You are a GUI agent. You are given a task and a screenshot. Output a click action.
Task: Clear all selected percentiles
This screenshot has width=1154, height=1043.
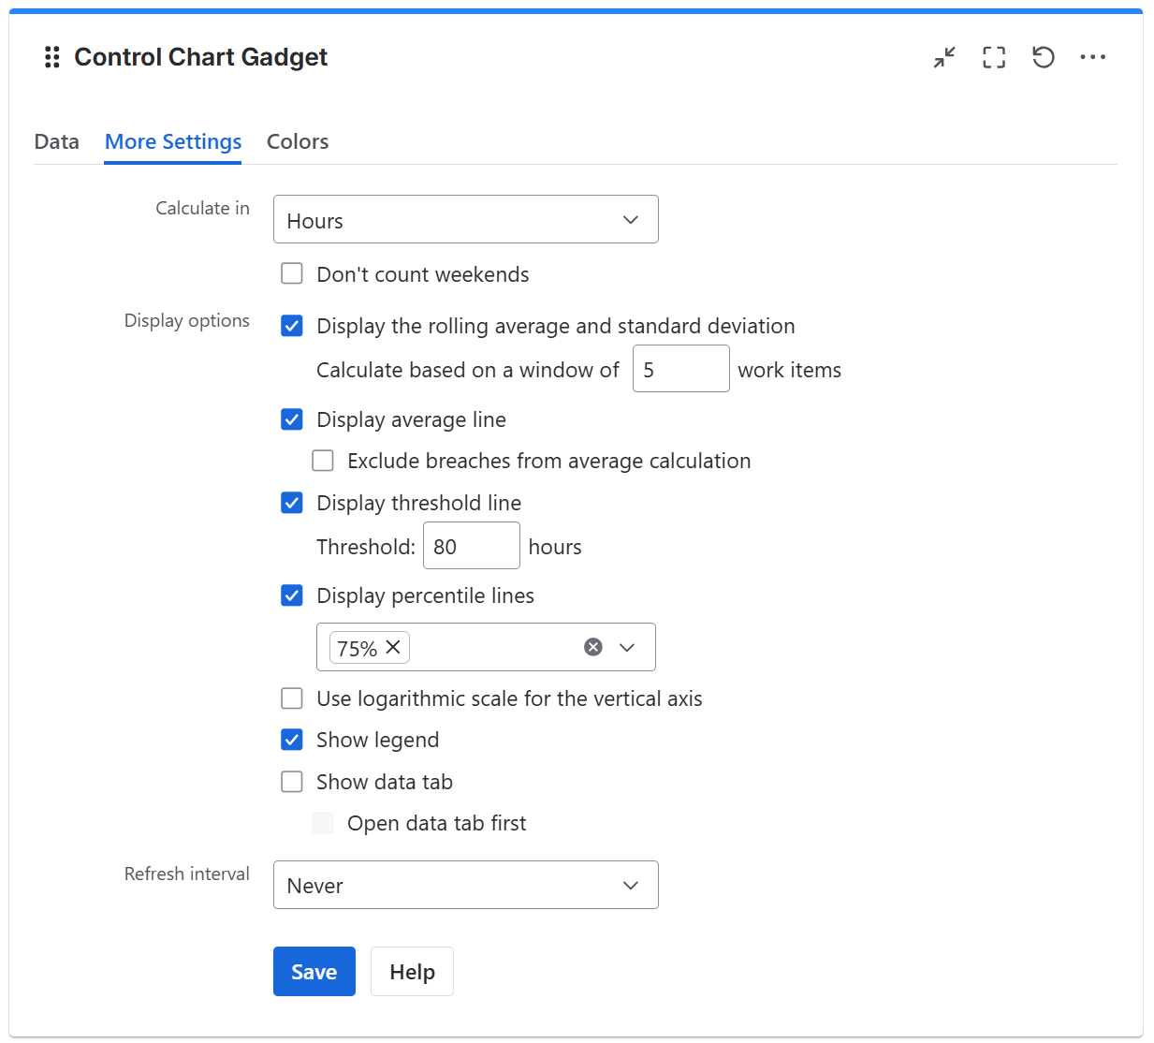pyautogui.click(x=592, y=646)
